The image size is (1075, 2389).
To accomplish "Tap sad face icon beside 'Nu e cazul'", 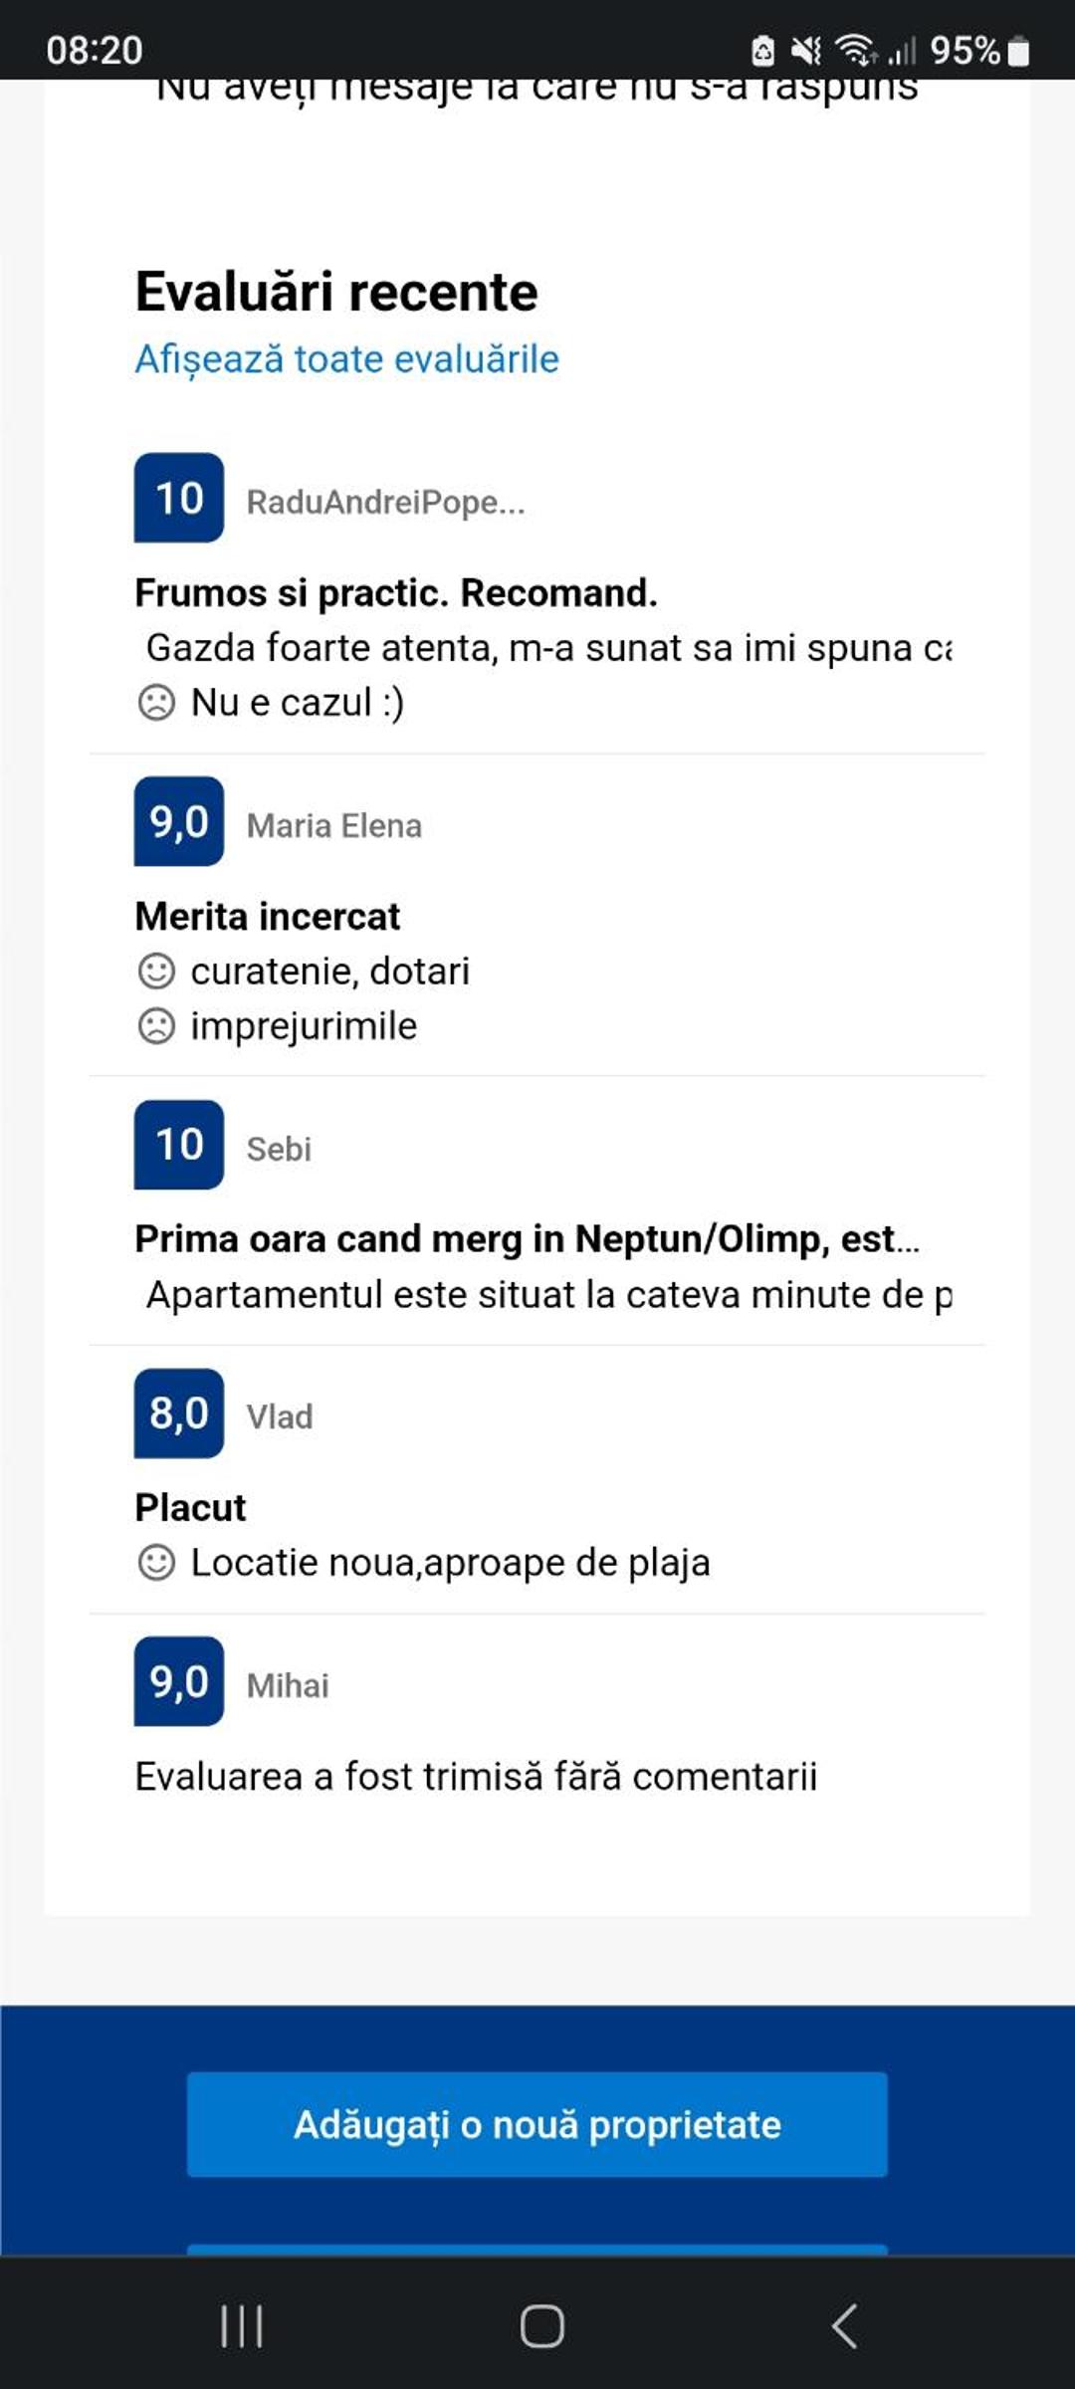I will pos(156,703).
